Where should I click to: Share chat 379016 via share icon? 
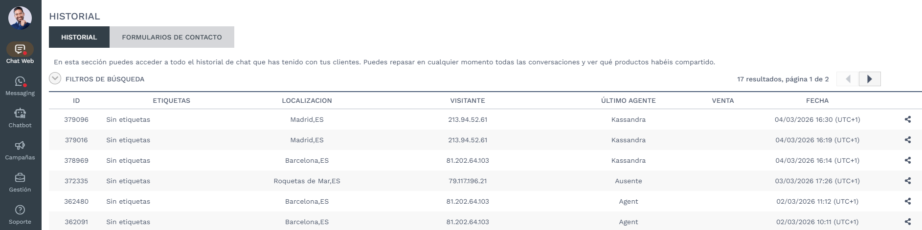[908, 140]
